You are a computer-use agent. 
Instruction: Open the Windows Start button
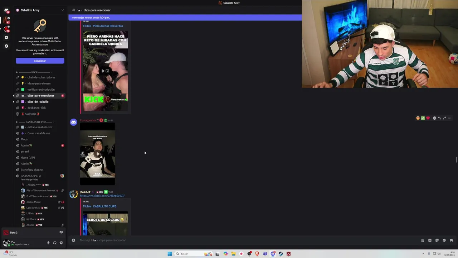(170, 254)
